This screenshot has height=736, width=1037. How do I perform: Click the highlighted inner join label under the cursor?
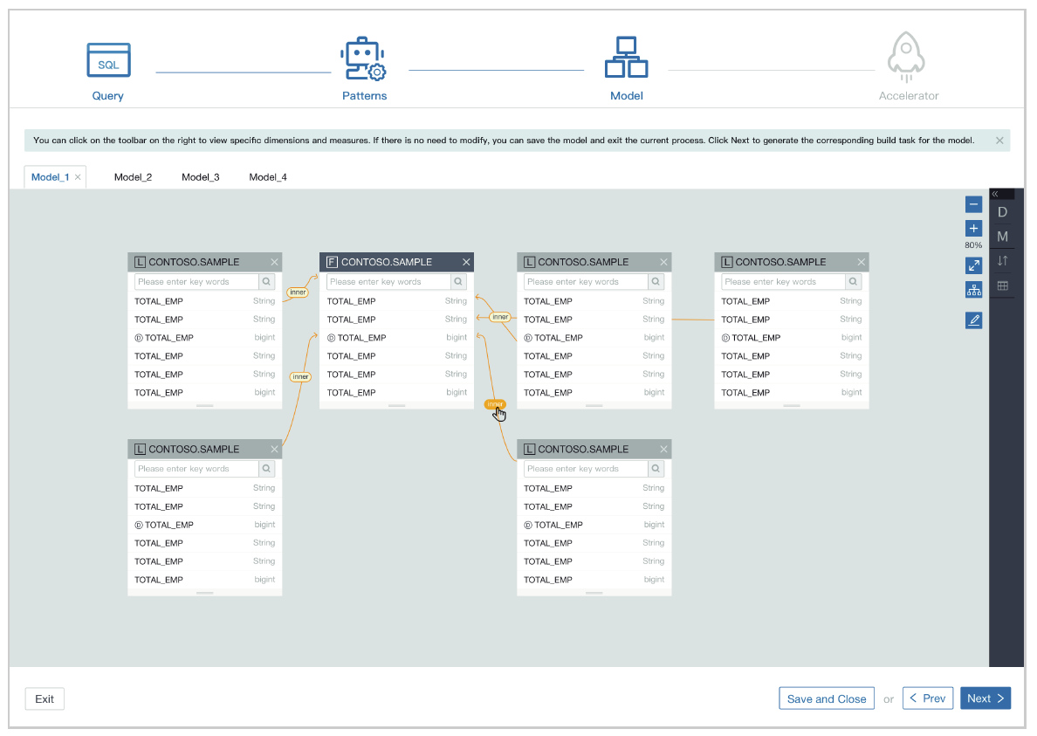pyautogui.click(x=495, y=404)
